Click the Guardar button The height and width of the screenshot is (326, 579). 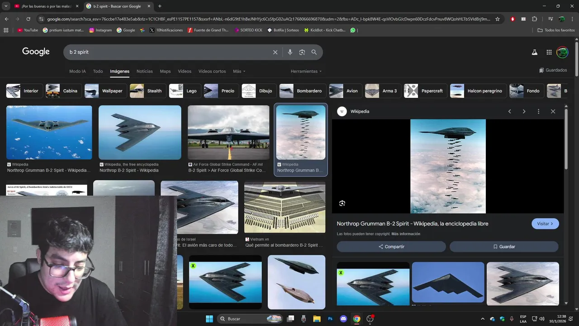pos(504,247)
